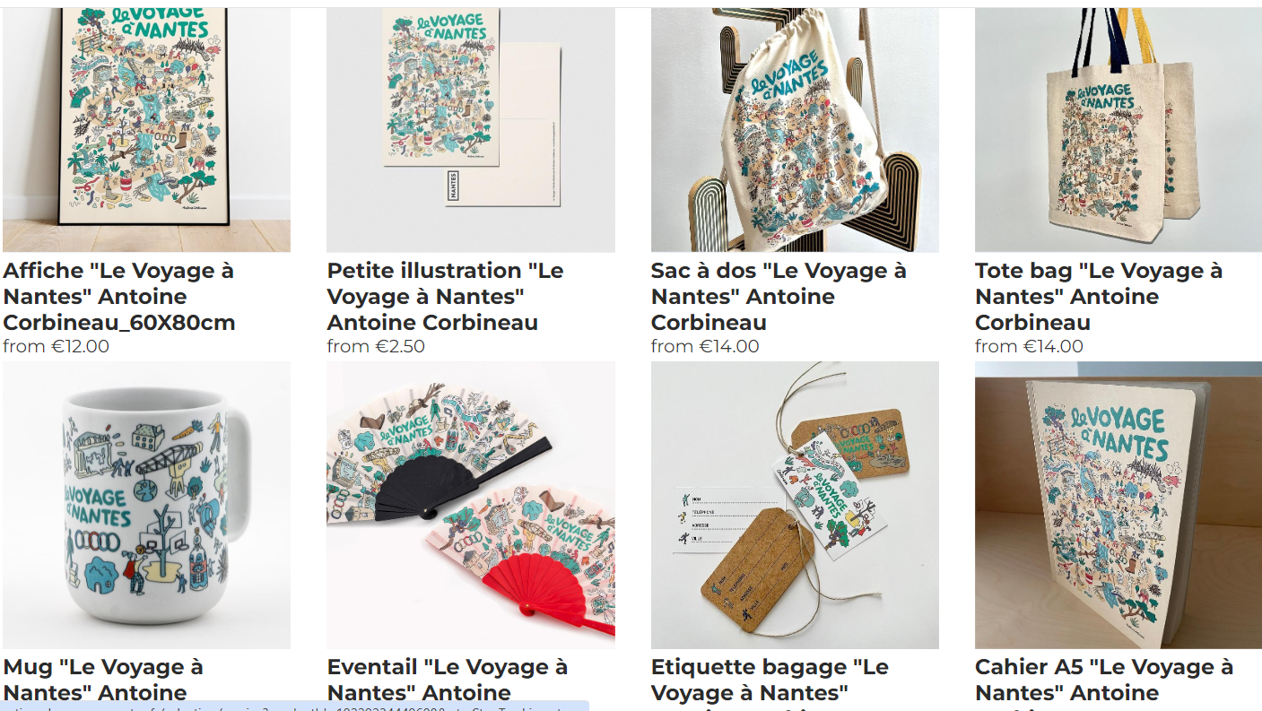1262x711 pixels.
Task: Click the Cahier A5 product title
Action: point(1104,681)
